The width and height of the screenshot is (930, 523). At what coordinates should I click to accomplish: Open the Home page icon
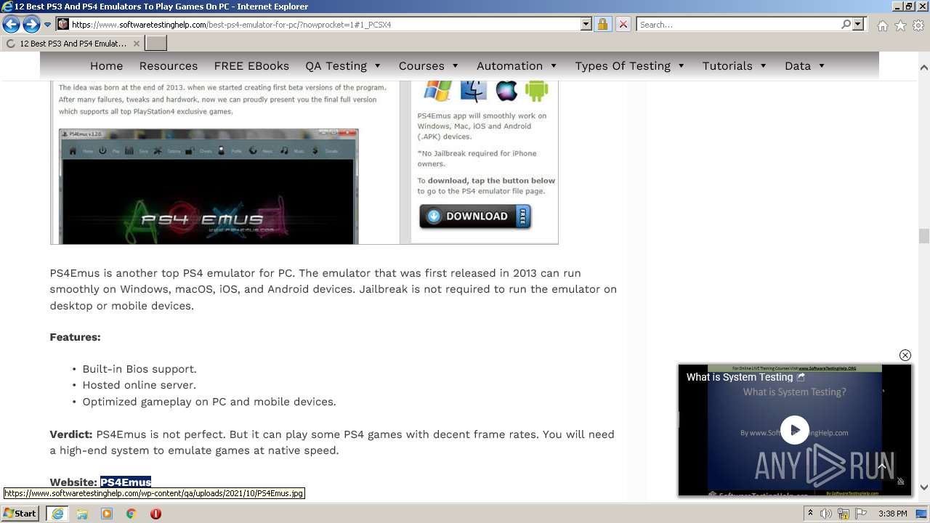tap(882, 25)
